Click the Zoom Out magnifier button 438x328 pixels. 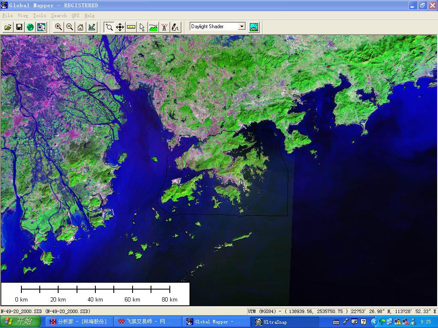pyautogui.click(x=69, y=27)
